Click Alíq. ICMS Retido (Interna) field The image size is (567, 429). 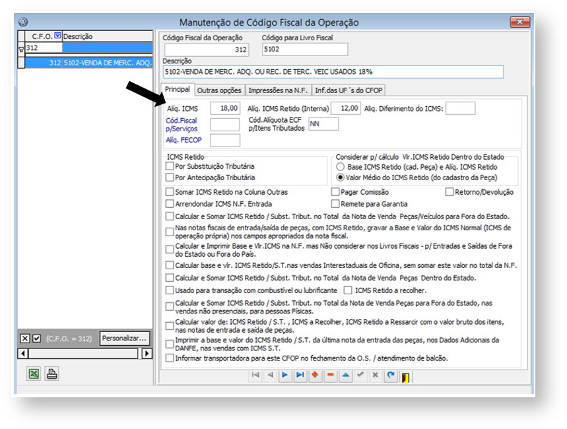point(346,108)
